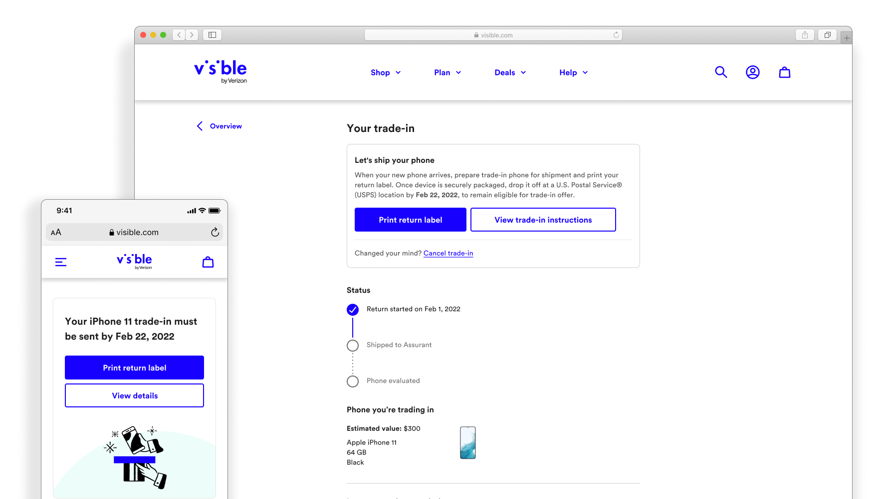Expand the Shop dropdown menu
Image resolution: width=887 pixels, height=499 pixels.
point(386,73)
